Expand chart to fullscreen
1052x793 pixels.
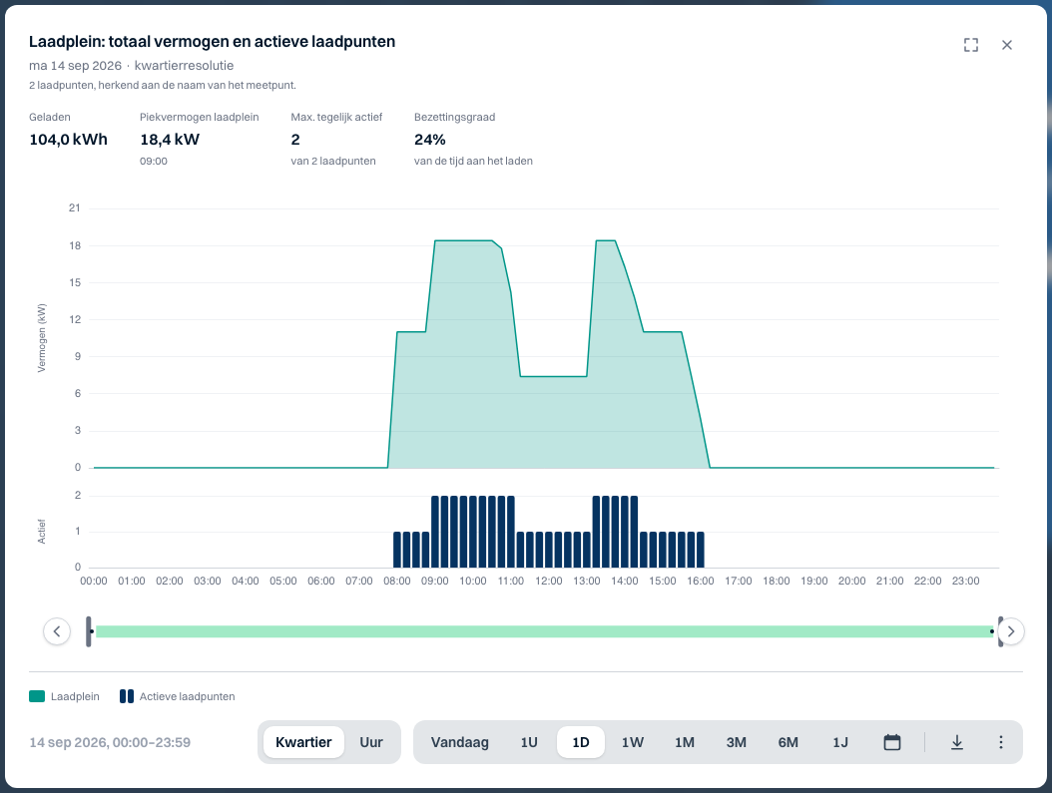(971, 45)
